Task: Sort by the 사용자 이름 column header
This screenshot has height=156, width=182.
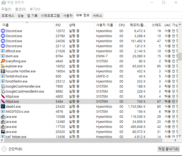Action: tap(105, 25)
